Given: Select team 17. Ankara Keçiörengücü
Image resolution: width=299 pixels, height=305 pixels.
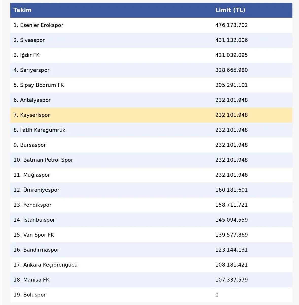Looking at the screenshot, I should [x=45, y=265].
